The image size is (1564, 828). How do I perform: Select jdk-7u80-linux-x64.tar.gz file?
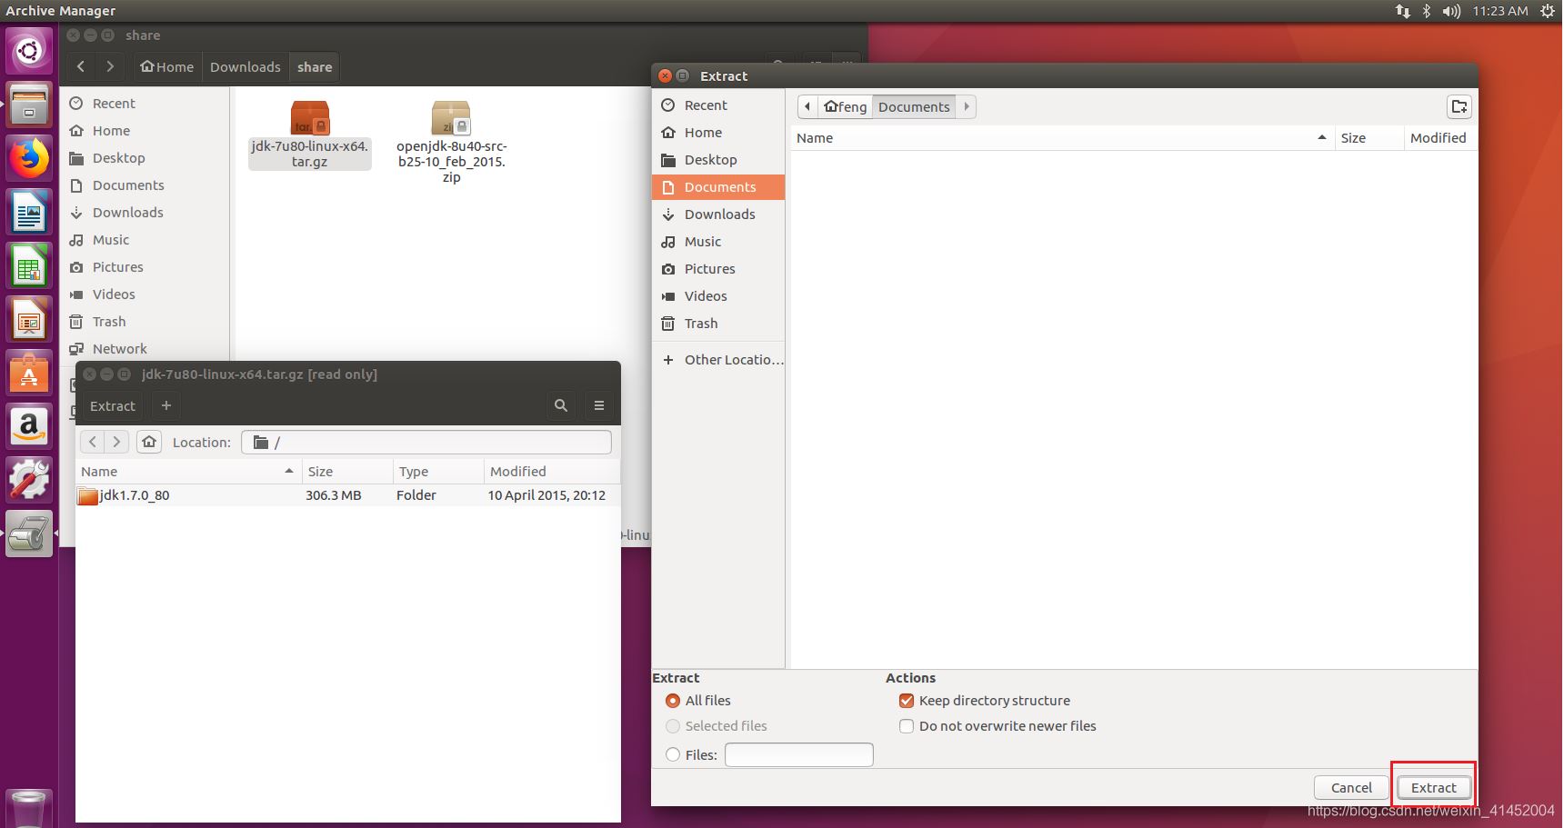(x=310, y=135)
